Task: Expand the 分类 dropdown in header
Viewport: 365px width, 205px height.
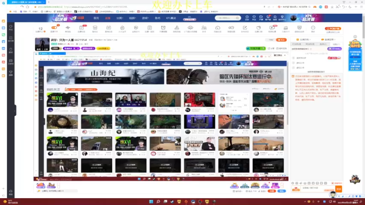Action: pos(120,18)
